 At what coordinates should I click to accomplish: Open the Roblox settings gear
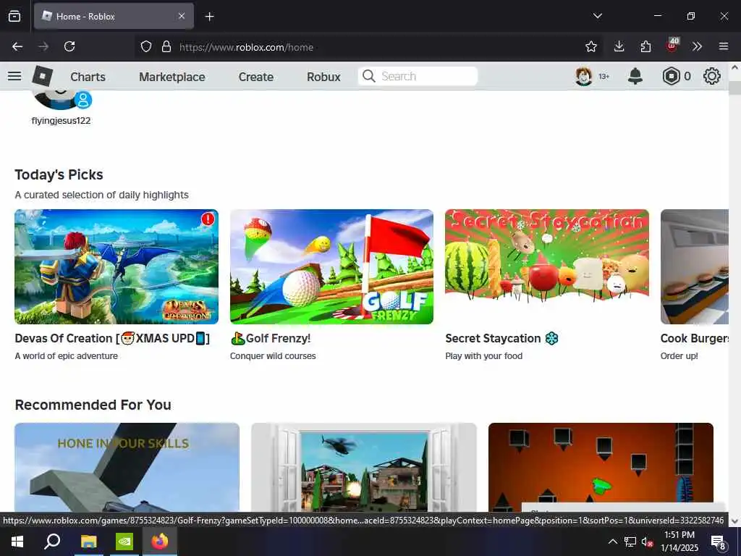(712, 76)
